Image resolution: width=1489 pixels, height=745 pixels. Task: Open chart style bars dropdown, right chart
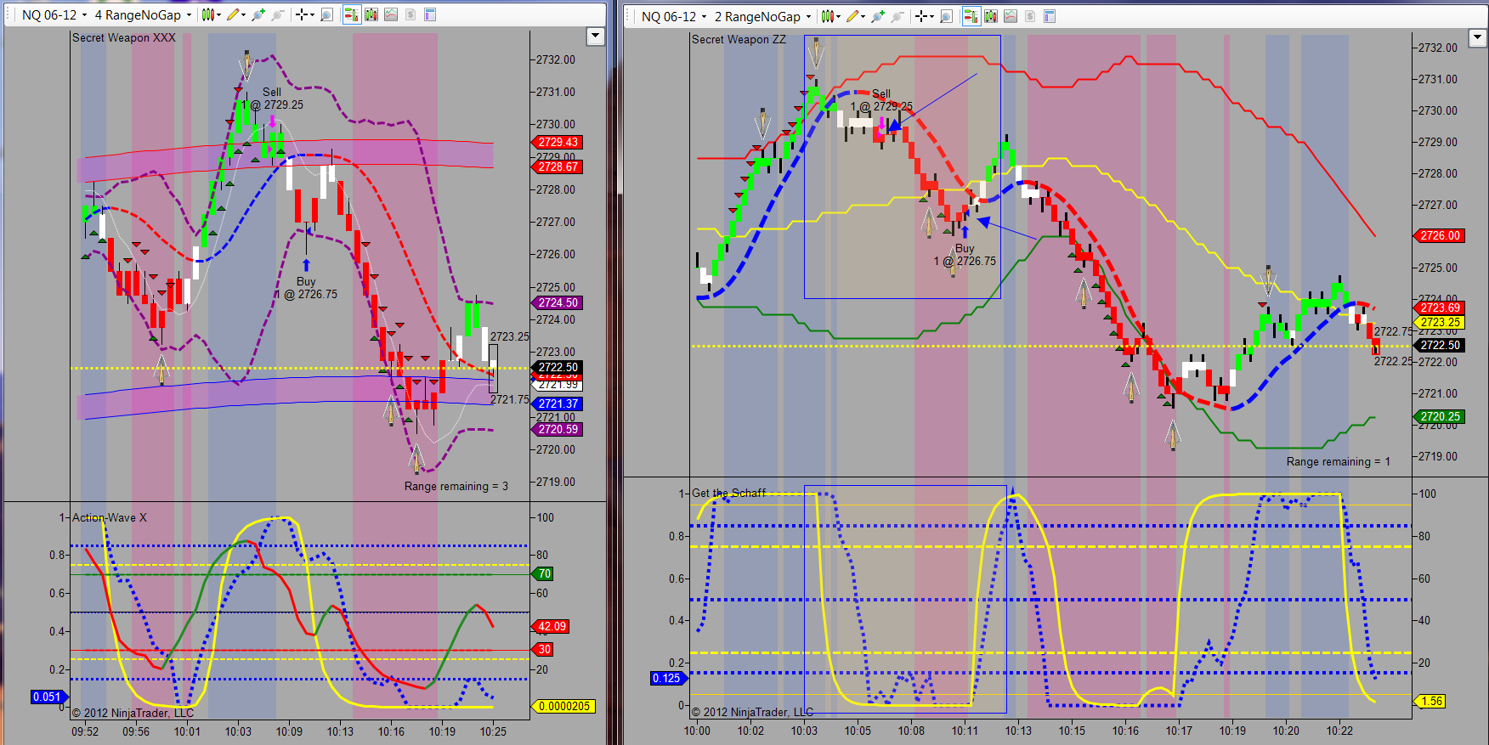pyautogui.click(x=830, y=16)
